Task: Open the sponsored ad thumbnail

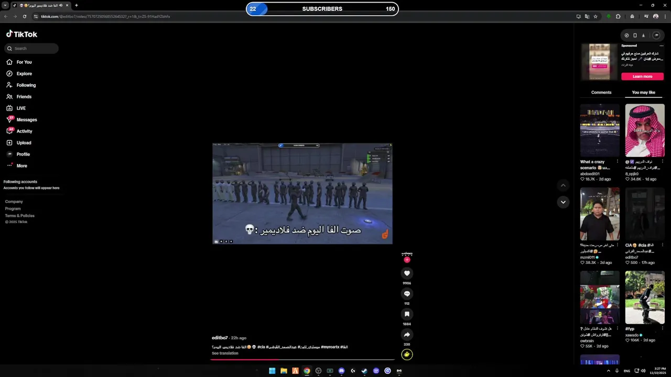Action: click(599, 61)
